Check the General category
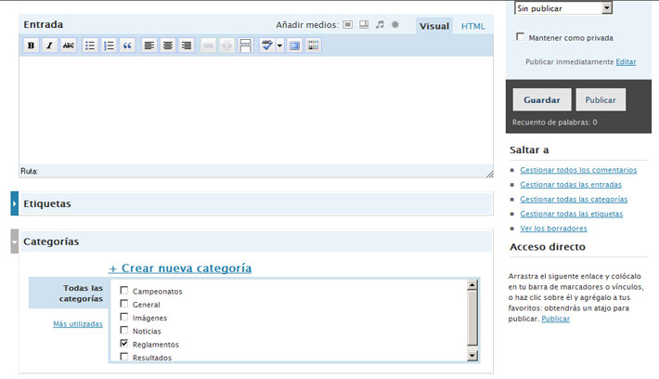Screen dimensions: 659x379 [x=124, y=304]
